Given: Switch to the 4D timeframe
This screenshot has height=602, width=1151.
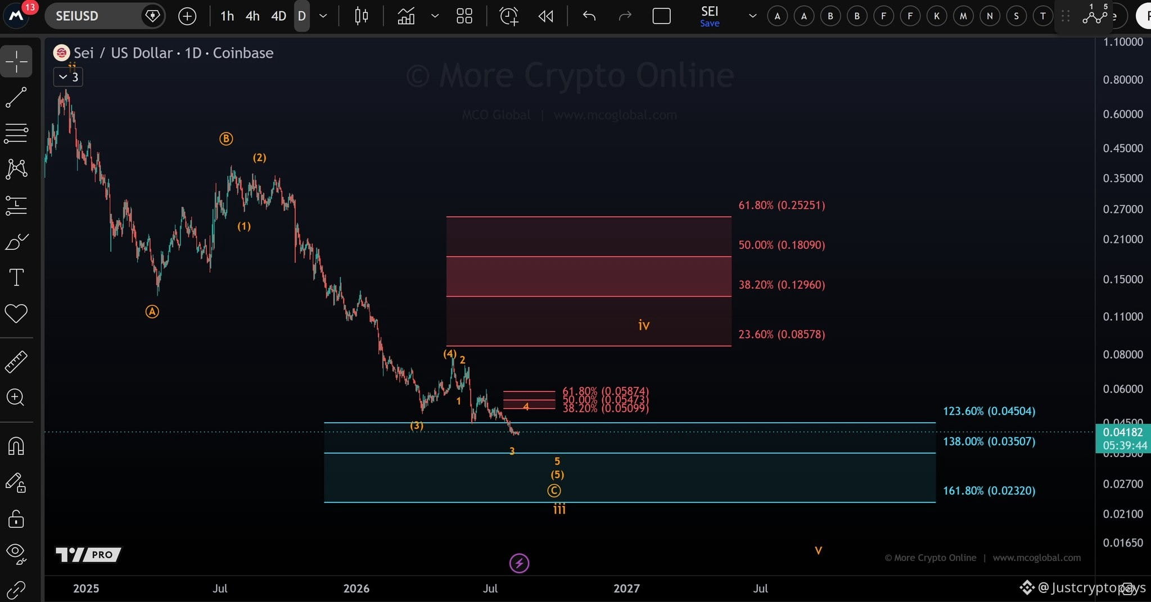Looking at the screenshot, I should click(x=279, y=16).
